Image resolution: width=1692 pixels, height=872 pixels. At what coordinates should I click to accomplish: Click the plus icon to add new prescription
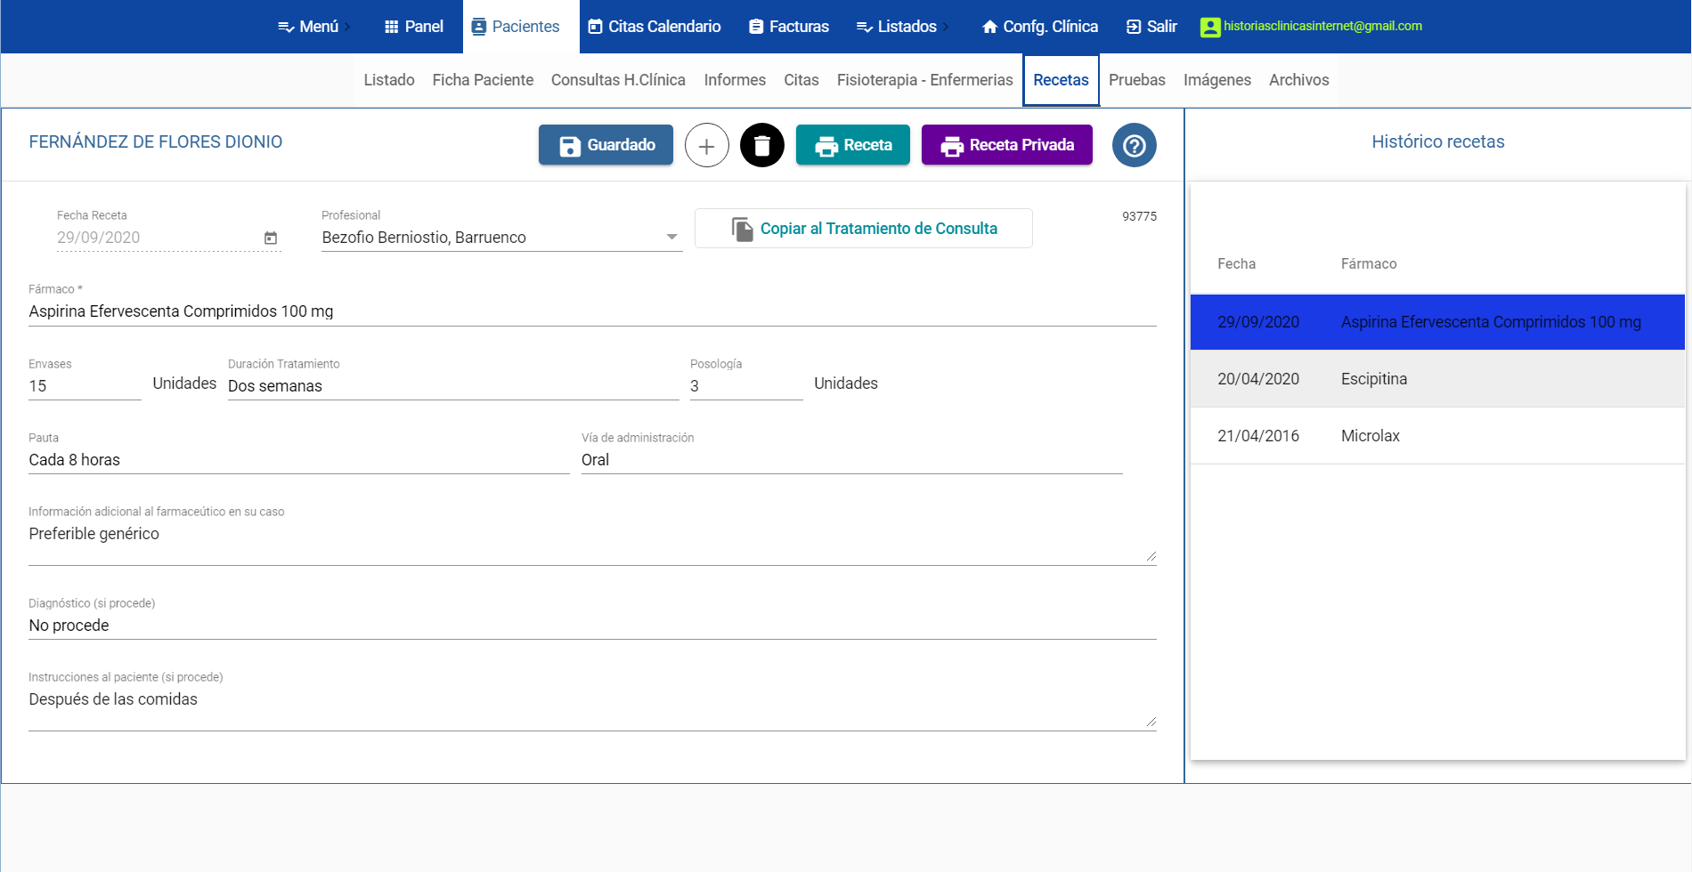(x=706, y=145)
